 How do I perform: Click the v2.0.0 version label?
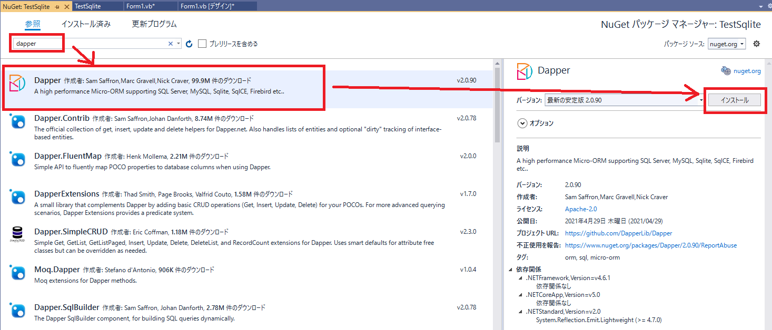468,156
